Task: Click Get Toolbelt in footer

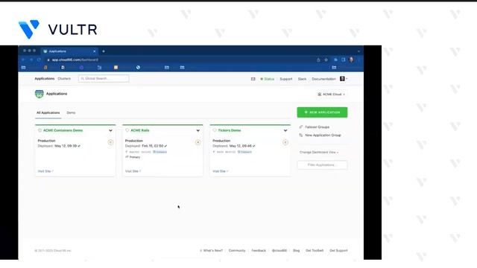Action: (x=315, y=251)
